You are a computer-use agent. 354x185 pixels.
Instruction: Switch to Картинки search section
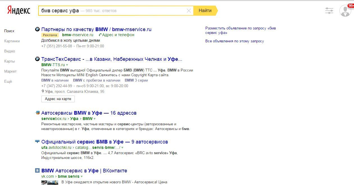coord(12,41)
